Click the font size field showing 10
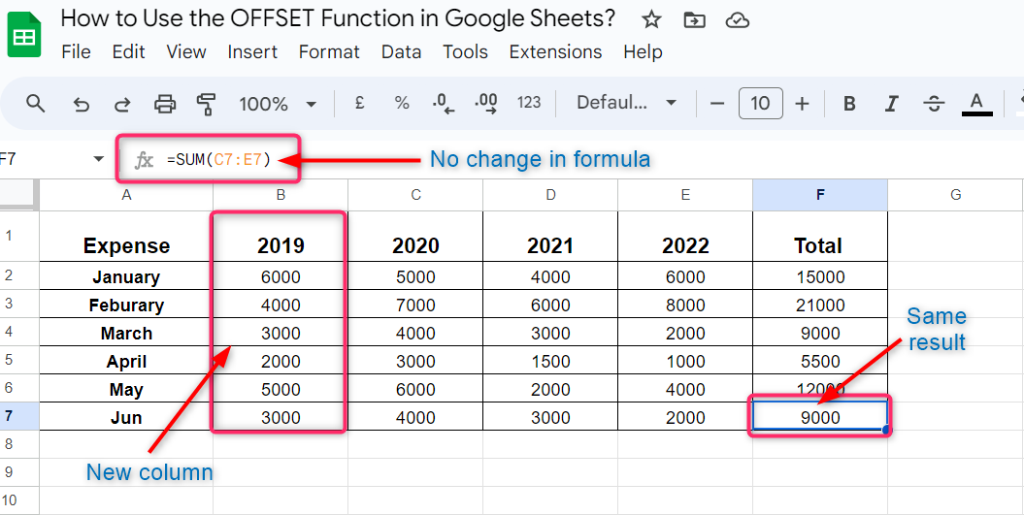 click(760, 104)
